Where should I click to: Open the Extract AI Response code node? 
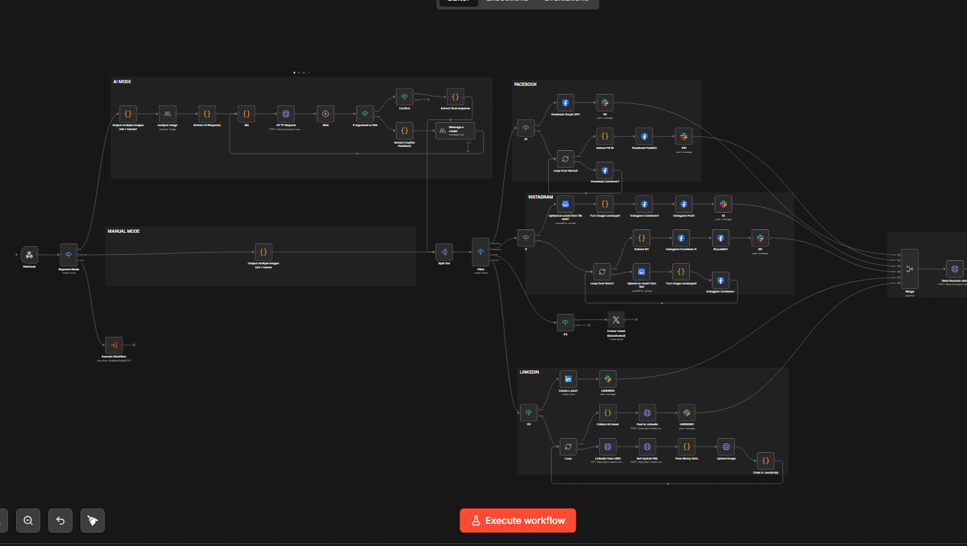point(207,113)
